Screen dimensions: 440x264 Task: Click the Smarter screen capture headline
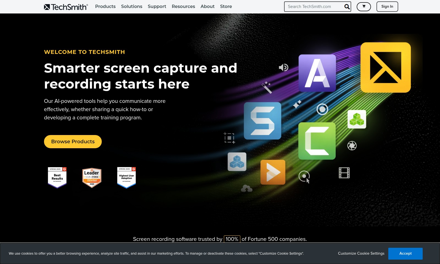point(141,76)
